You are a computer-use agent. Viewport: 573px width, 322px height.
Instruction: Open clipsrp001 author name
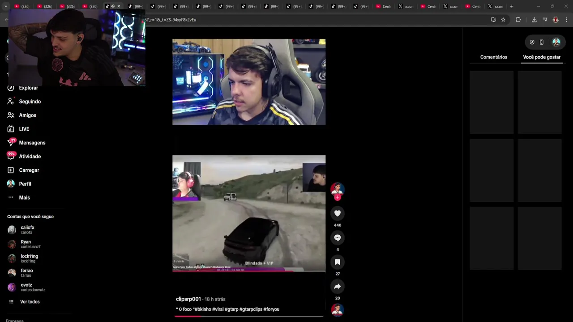pos(188,299)
